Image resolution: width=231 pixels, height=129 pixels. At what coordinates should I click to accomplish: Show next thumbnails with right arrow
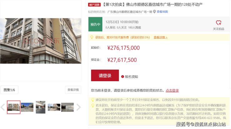pyautogui.click(x=79, y=107)
